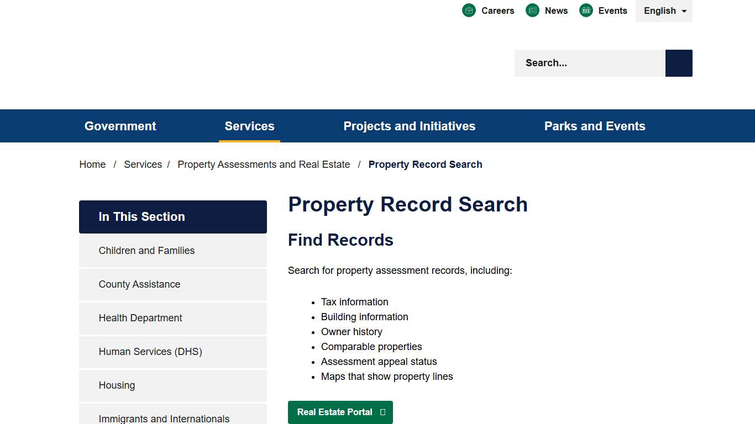Image resolution: width=755 pixels, height=424 pixels.
Task: Open Property Assessments and Real Estate breadcrumb
Action: click(x=264, y=164)
